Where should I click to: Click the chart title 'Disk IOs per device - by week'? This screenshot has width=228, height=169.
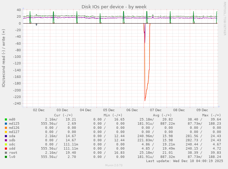[114, 7]
